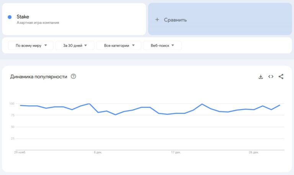The height and width of the screenshot is (175, 294).
Task: Click the share icon on chart card
Action: (281, 77)
